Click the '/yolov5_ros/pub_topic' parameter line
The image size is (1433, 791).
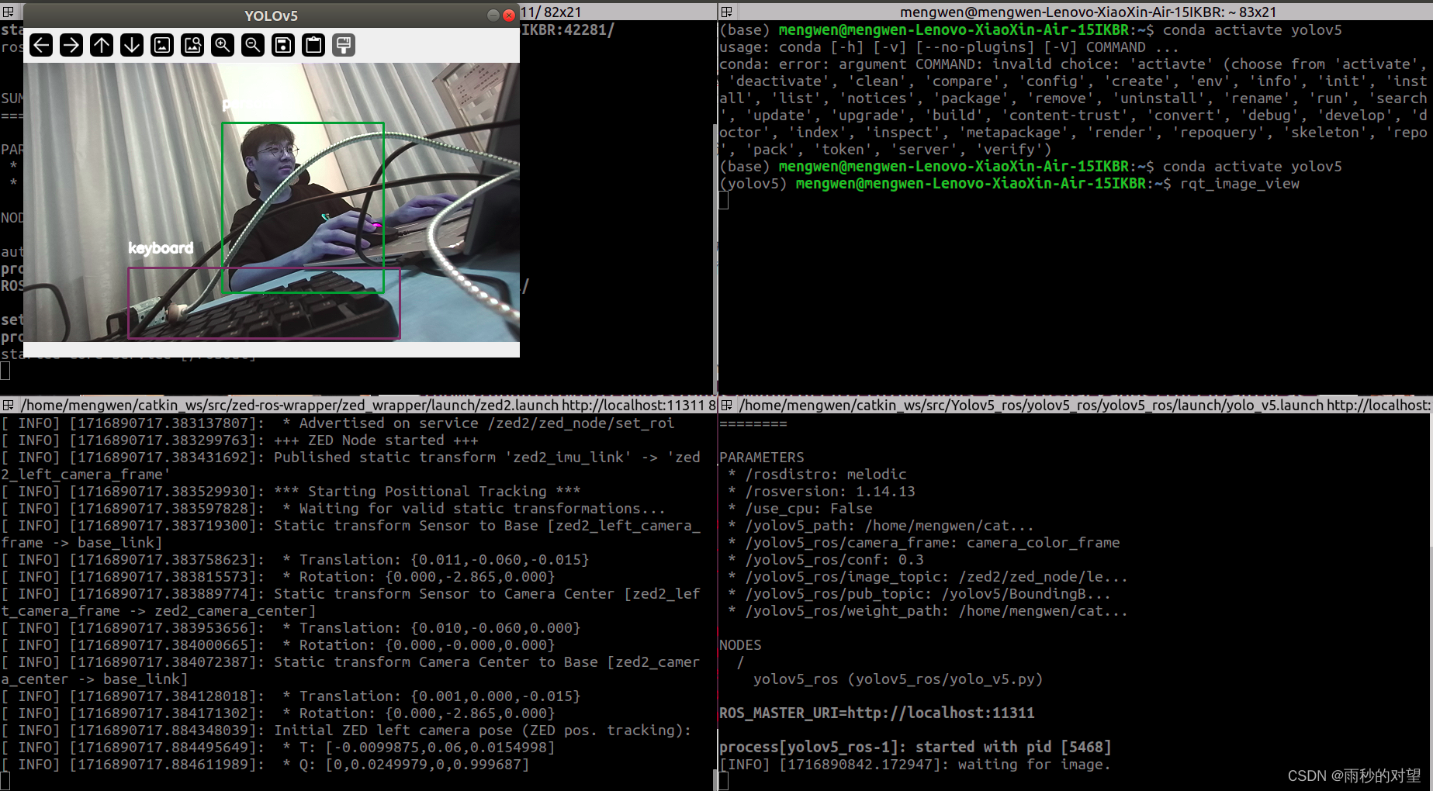click(x=919, y=594)
